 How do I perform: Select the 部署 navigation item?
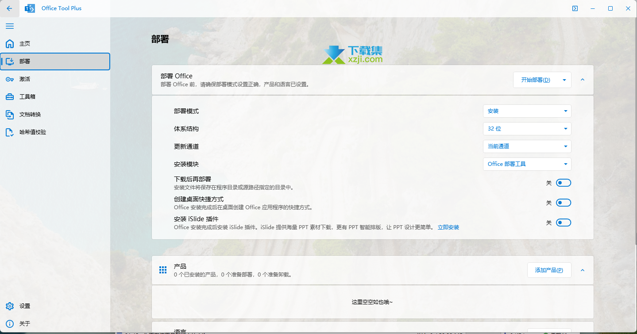click(55, 61)
